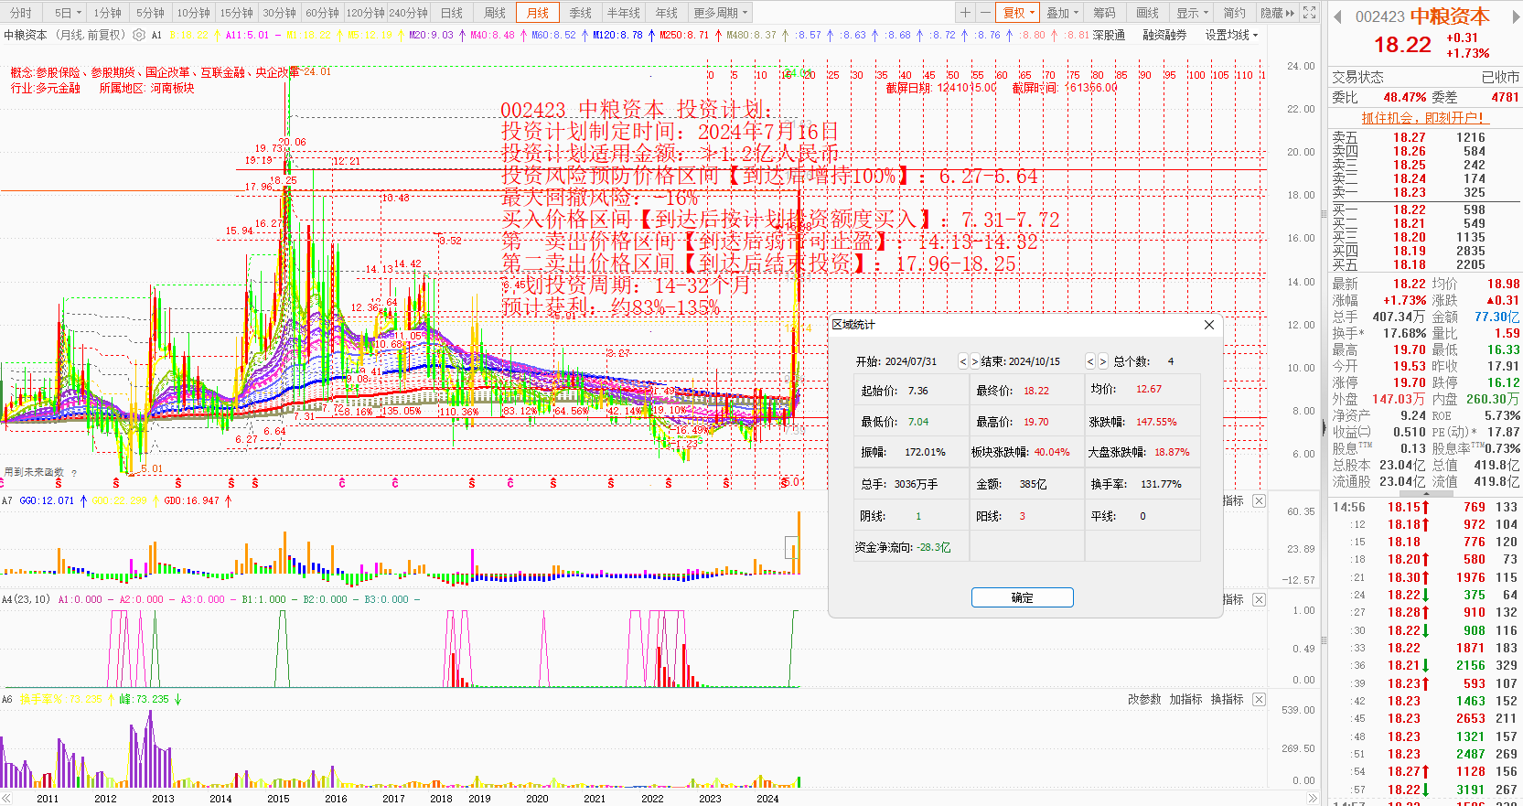The height and width of the screenshot is (806, 1523).
Task: Switch to 半年线 half-year tab
Action: tap(623, 13)
